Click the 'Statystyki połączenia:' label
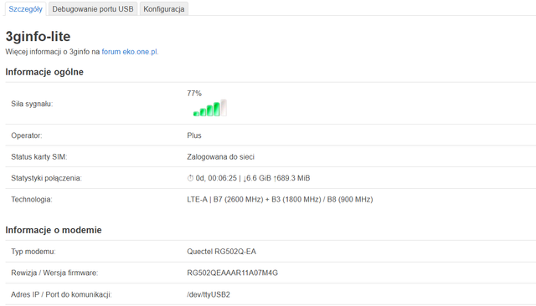 coord(46,178)
